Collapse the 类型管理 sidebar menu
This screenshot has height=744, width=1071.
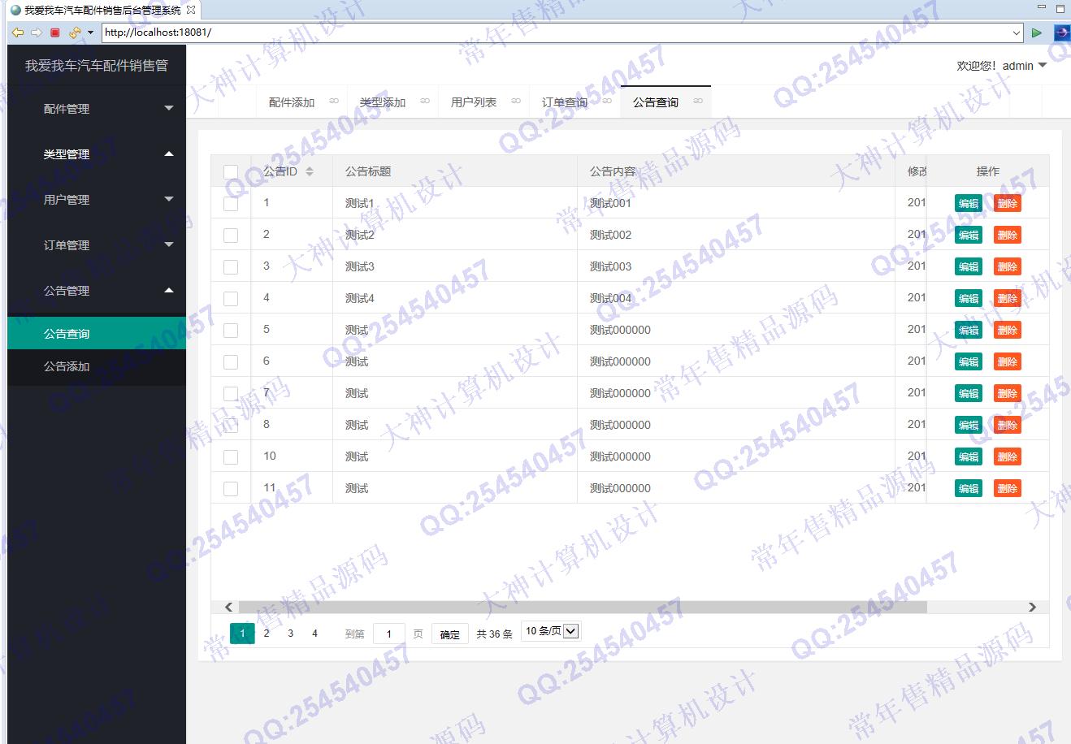pyautogui.click(x=97, y=154)
